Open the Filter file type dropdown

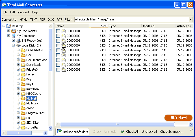click(190, 20)
